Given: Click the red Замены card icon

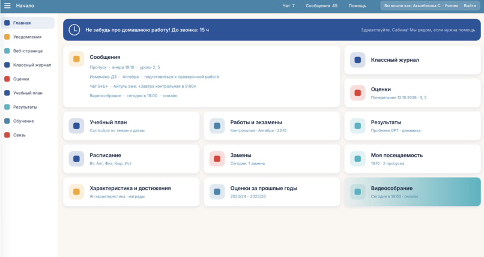Looking at the screenshot, I should tap(217, 159).
